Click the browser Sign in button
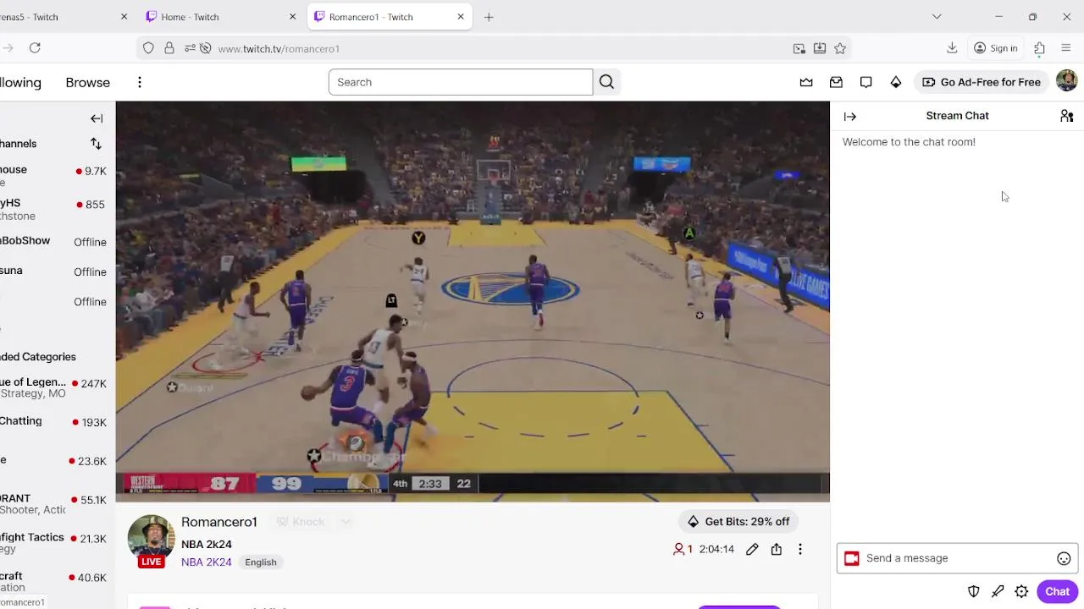The width and height of the screenshot is (1084, 609). tap(995, 48)
